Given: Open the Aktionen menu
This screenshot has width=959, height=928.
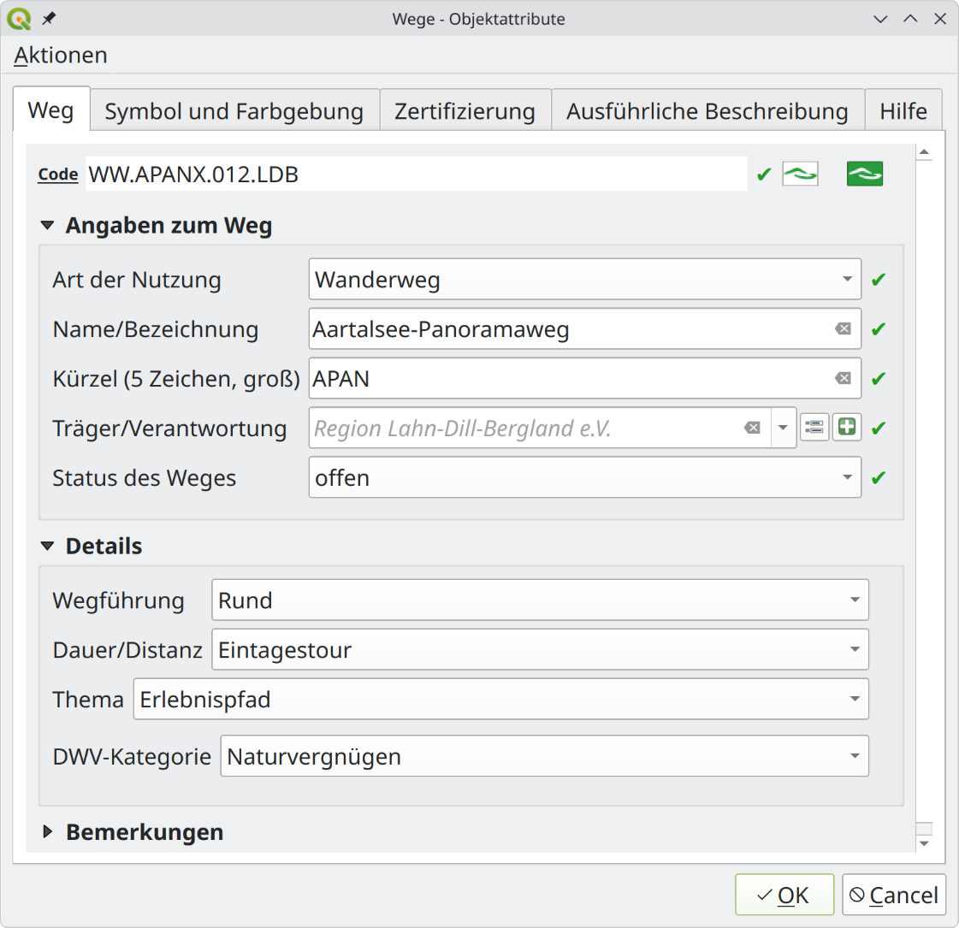Looking at the screenshot, I should tap(61, 55).
